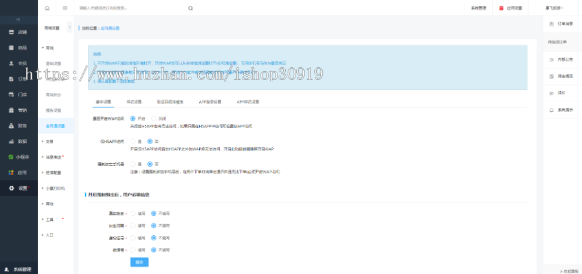Open the 基础设置 submenu link

coord(54,63)
